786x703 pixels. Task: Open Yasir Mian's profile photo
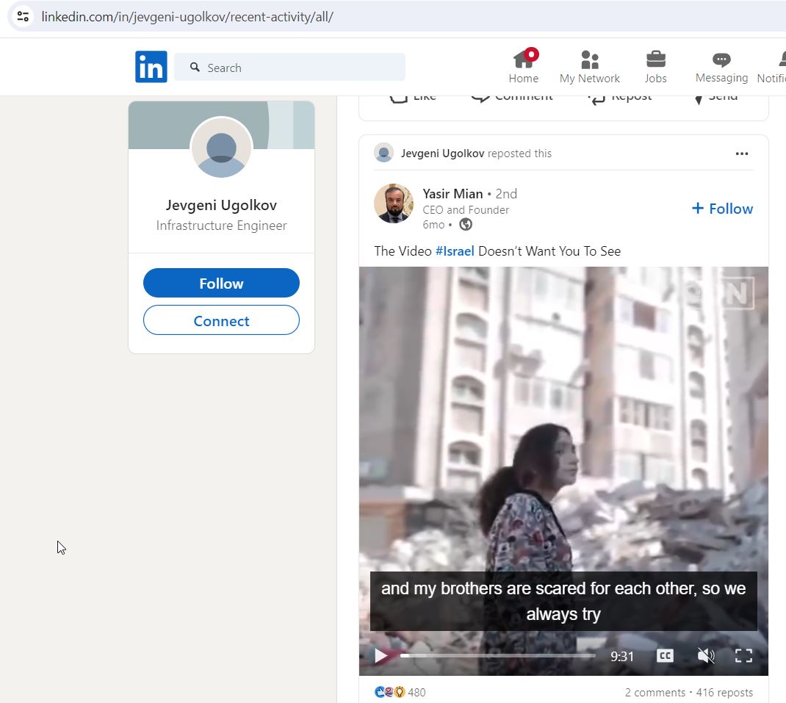(394, 203)
